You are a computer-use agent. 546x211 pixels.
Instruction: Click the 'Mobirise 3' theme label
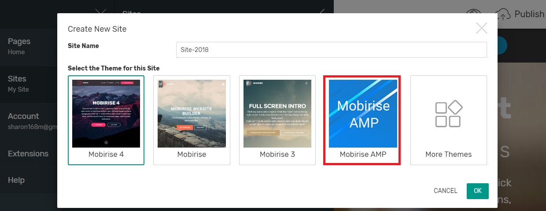(277, 154)
